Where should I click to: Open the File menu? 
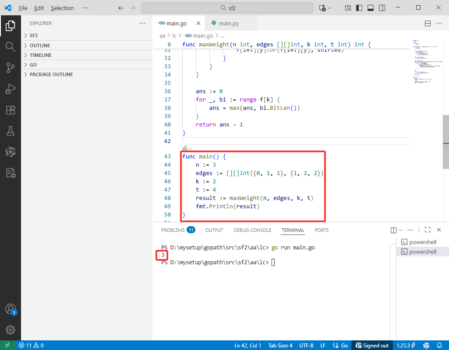tap(23, 8)
